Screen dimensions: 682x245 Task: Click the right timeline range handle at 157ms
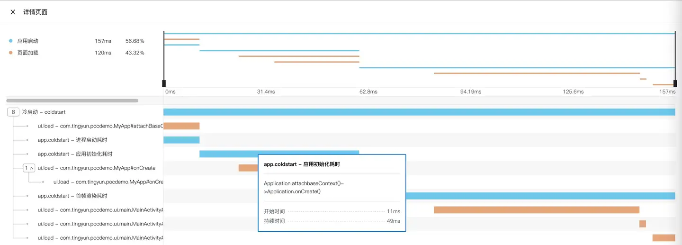click(675, 83)
